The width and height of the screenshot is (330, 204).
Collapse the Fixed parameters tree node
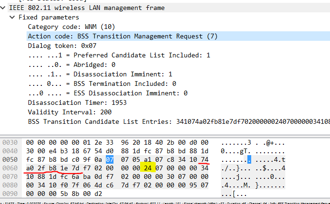pos(12,17)
